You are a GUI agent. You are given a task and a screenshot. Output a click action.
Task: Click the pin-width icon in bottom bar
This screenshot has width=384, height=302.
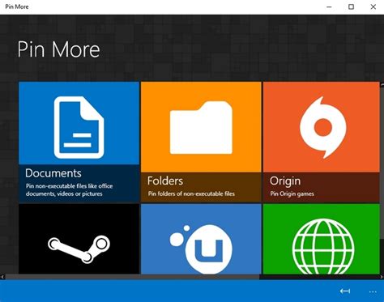(x=345, y=291)
